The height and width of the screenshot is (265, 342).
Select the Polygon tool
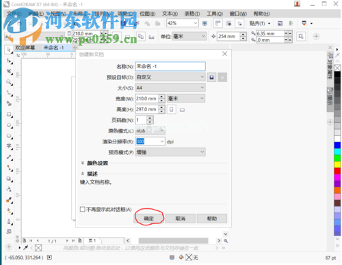(x=10, y=136)
